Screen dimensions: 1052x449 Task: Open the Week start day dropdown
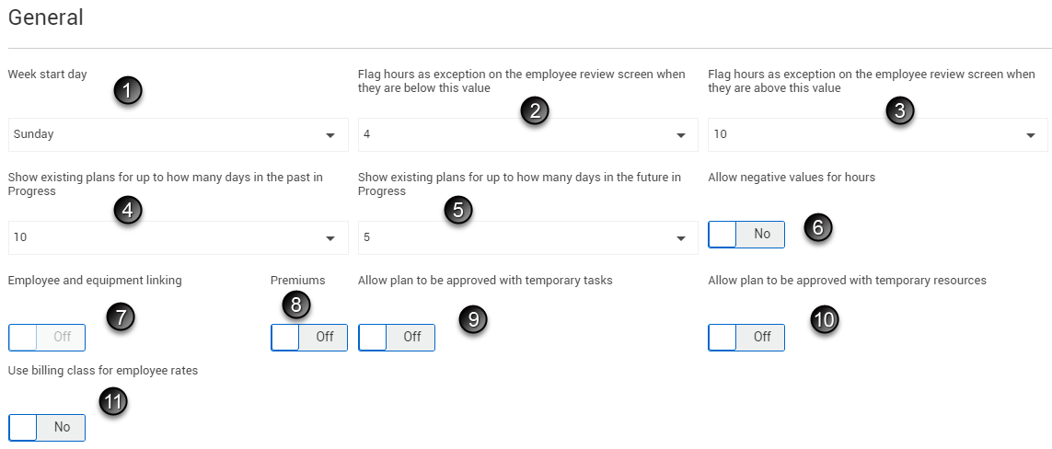tap(178, 134)
